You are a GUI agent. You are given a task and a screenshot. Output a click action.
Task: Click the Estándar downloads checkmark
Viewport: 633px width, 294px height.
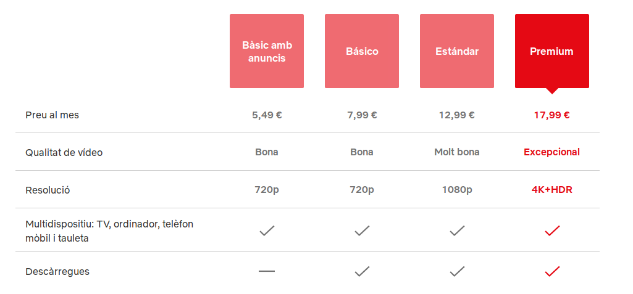[457, 271]
